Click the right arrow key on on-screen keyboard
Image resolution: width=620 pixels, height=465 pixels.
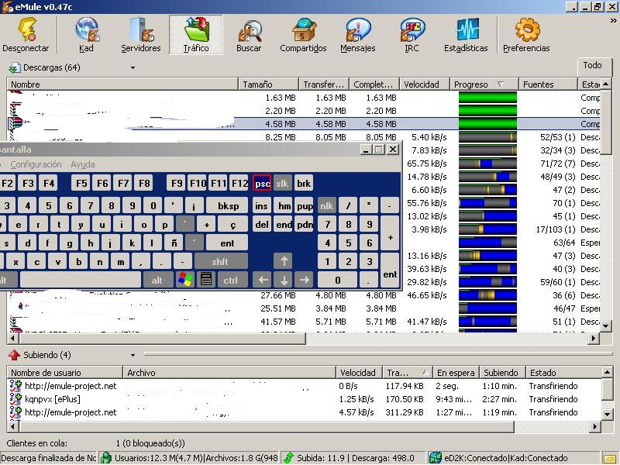[304, 280]
